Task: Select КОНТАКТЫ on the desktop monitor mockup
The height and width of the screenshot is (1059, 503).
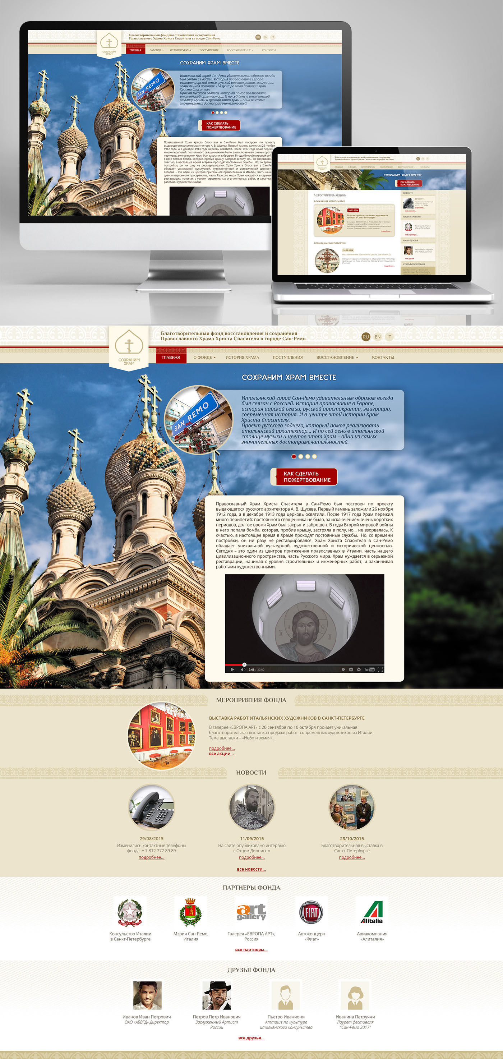Action: point(269,50)
